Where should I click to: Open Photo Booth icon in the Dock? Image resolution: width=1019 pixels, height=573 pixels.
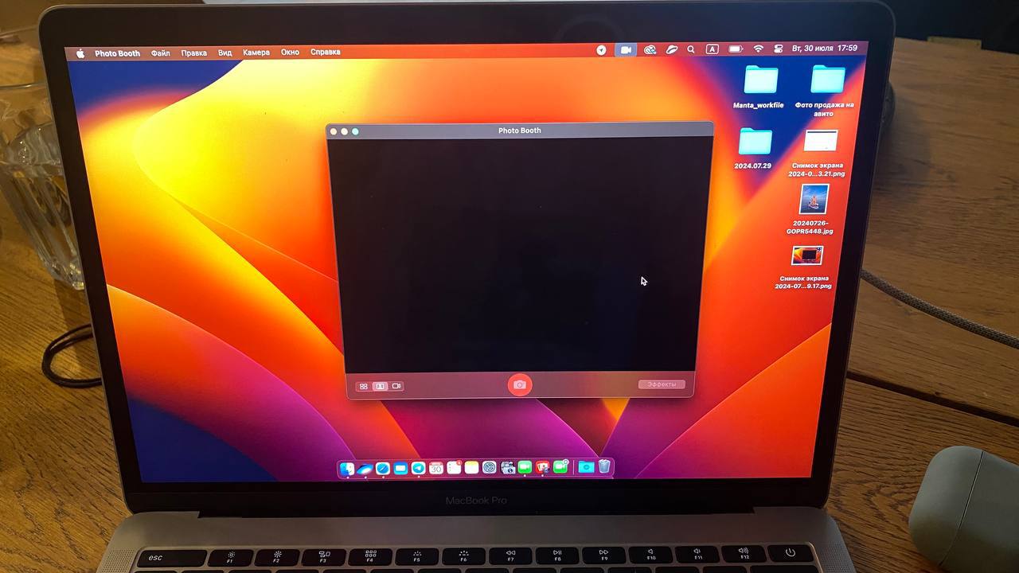pyautogui.click(x=542, y=468)
